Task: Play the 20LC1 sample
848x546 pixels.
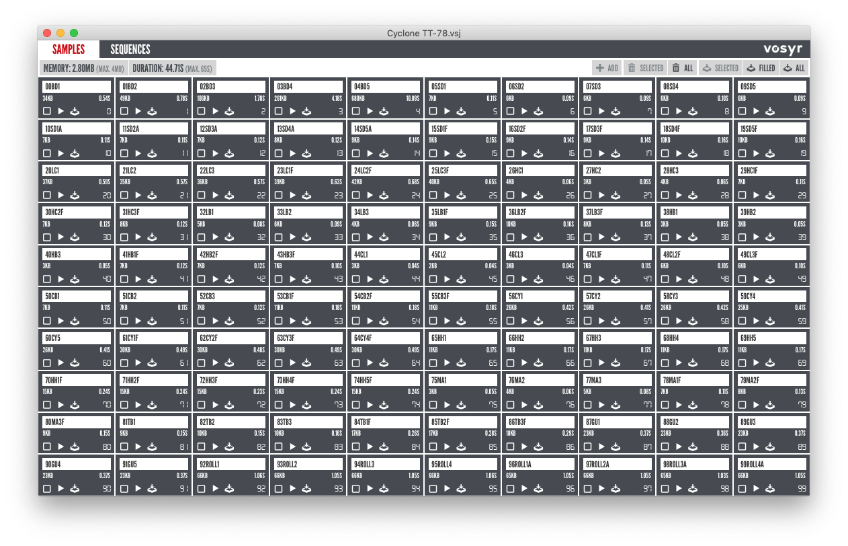Action: pos(60,195)
